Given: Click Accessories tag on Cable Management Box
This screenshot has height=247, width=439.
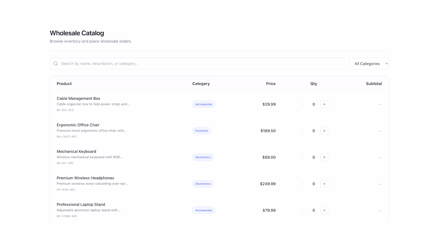Looking at the screenshot, I should pos(204,104).
